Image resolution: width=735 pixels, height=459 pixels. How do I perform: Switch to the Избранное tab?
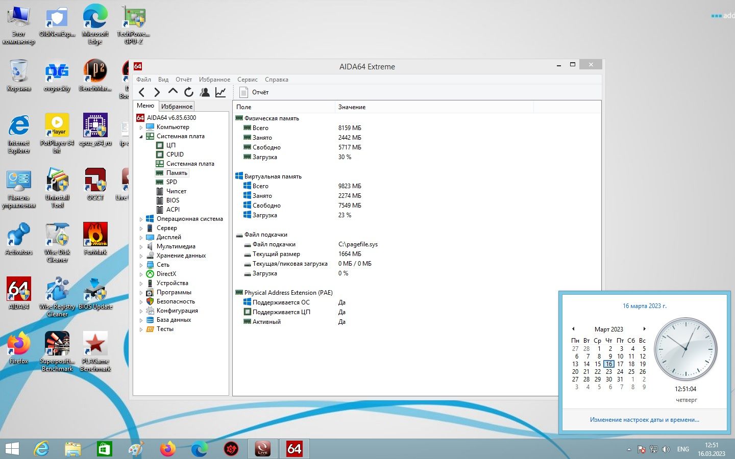[177, 107]
